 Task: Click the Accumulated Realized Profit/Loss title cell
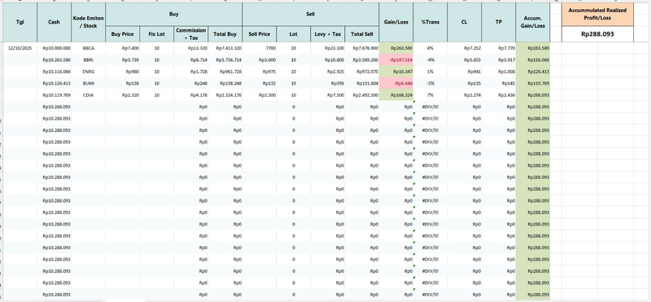tap(597, 15)
